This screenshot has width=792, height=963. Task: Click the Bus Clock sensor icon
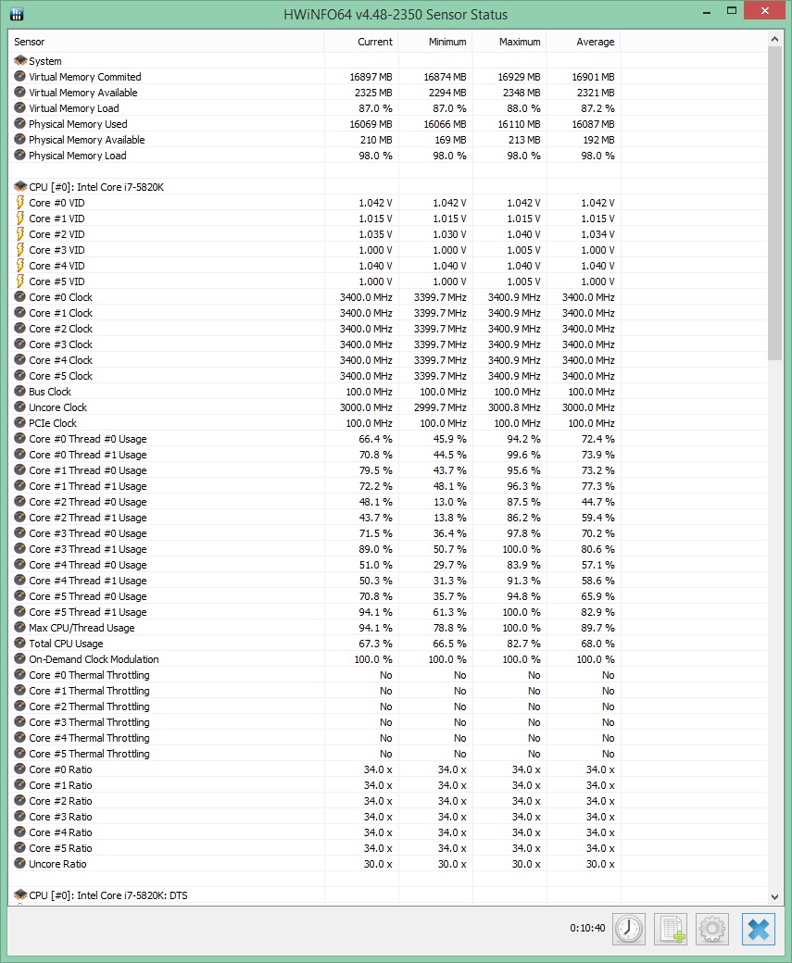click(x=20, y=391)
